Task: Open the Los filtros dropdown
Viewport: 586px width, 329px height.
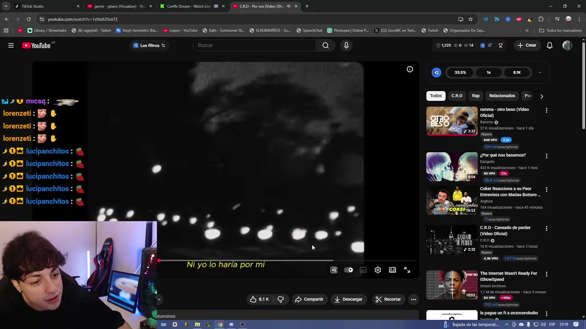Action: [149, 45]
